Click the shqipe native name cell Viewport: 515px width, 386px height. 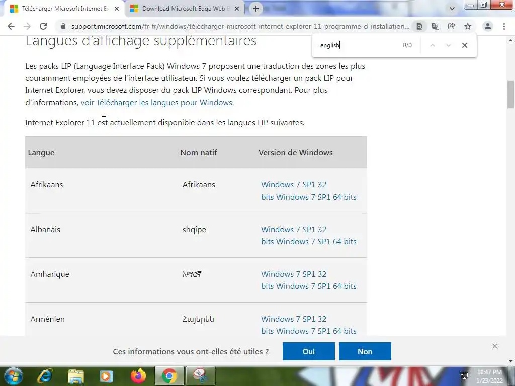(x=194, y=229)
